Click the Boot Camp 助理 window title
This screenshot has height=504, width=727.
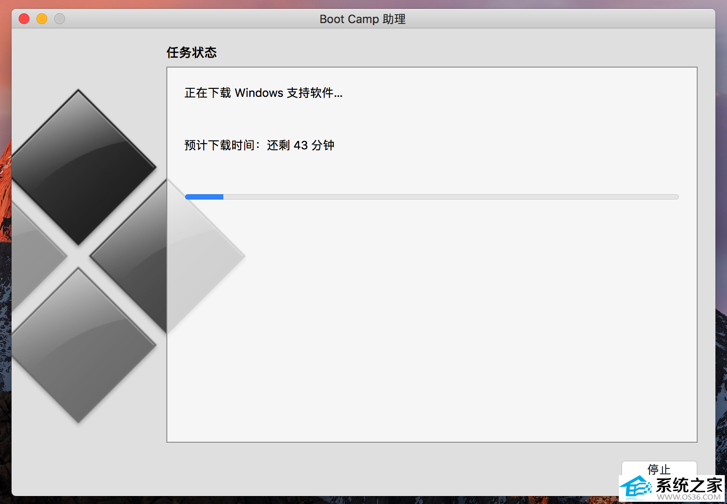point(363,19)
